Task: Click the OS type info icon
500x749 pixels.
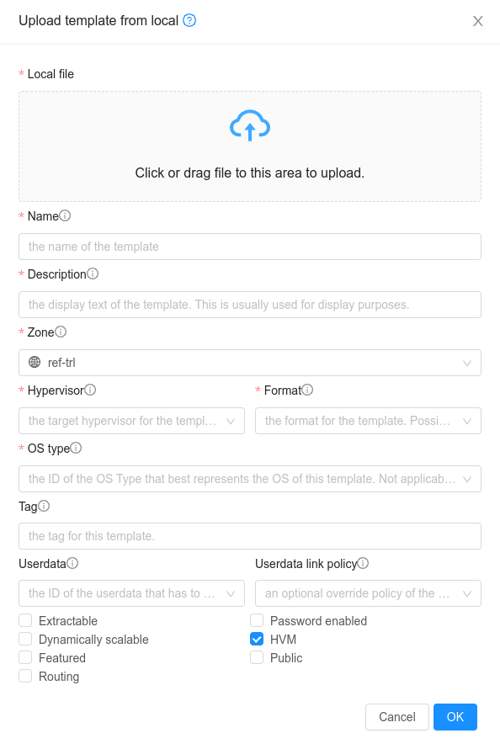Action: (76, 448)
